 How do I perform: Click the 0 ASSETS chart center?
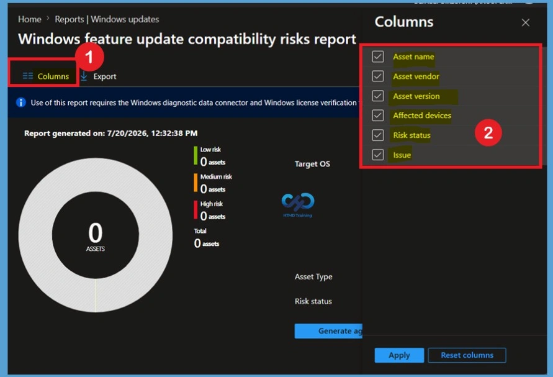click(x=95, y=236)
